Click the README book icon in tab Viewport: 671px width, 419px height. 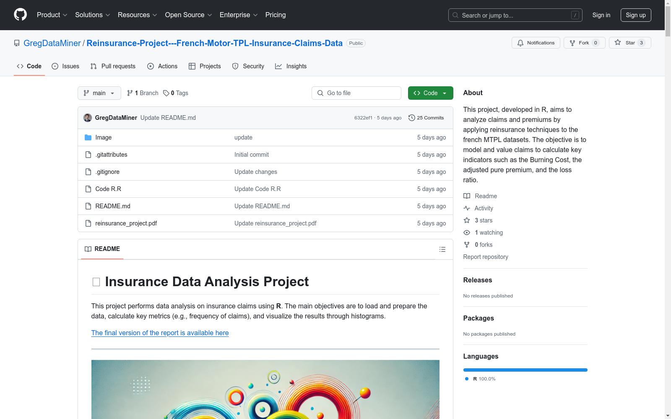point(88,249)
